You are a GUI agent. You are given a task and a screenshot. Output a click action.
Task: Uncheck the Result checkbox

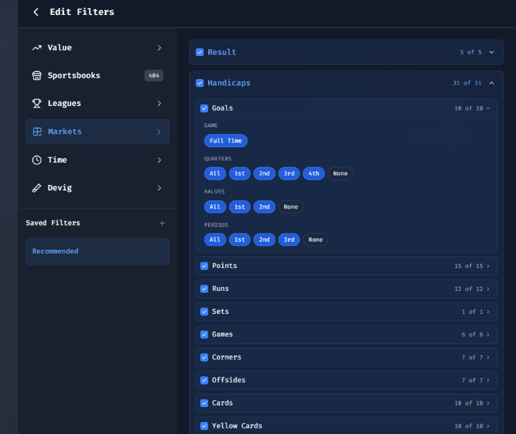[200, 52]
